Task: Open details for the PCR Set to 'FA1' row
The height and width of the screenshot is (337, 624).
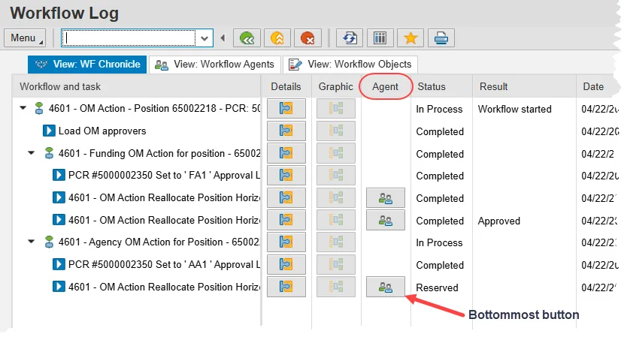Action: 286,176
